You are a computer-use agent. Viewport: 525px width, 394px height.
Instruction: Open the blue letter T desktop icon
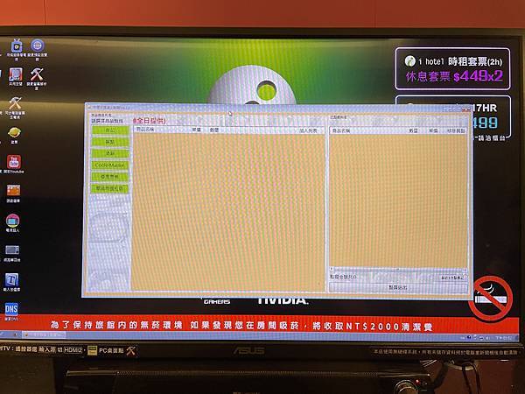pyautogui.click(x=11, y=280)
